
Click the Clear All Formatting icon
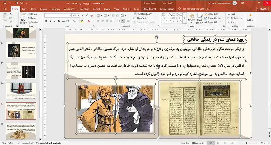91,15
